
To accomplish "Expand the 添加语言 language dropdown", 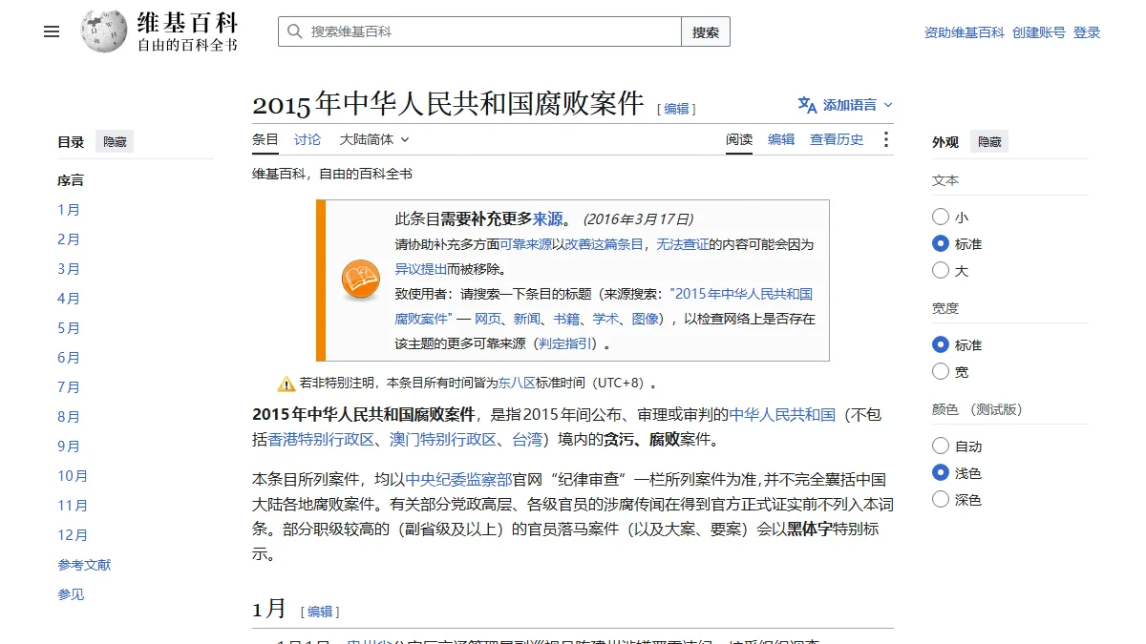I will [846, 105].
